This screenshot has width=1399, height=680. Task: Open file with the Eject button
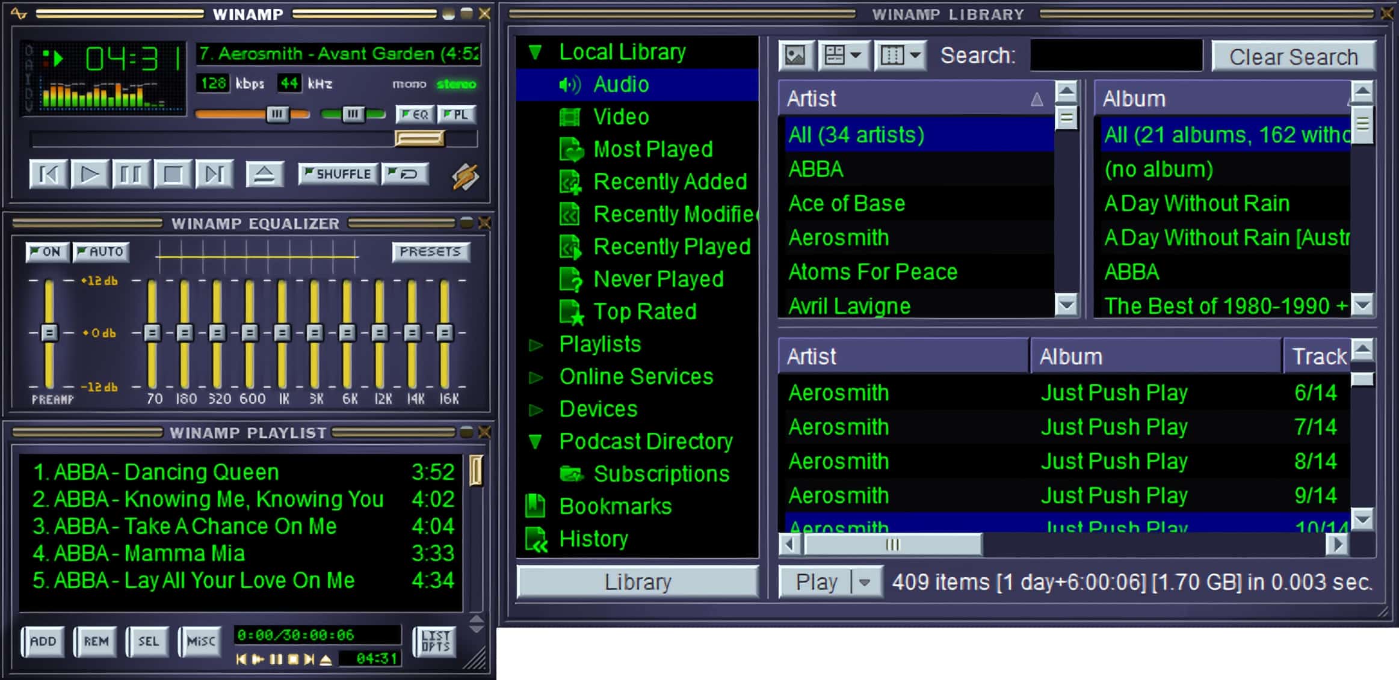(x=264, y=175)
